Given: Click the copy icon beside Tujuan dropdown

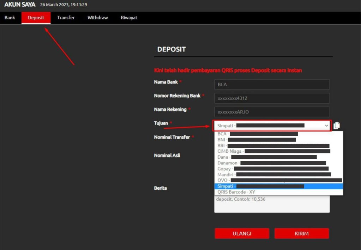Looking at the screenshot, I should (x=337, y=126).
